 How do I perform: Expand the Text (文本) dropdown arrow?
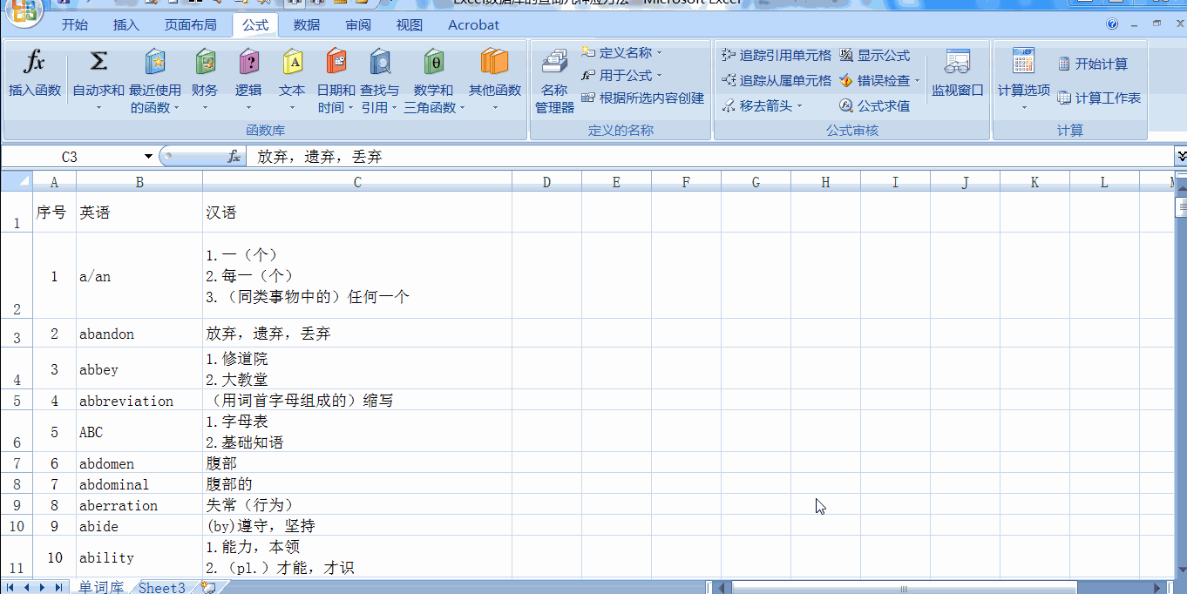click(292, 108)
